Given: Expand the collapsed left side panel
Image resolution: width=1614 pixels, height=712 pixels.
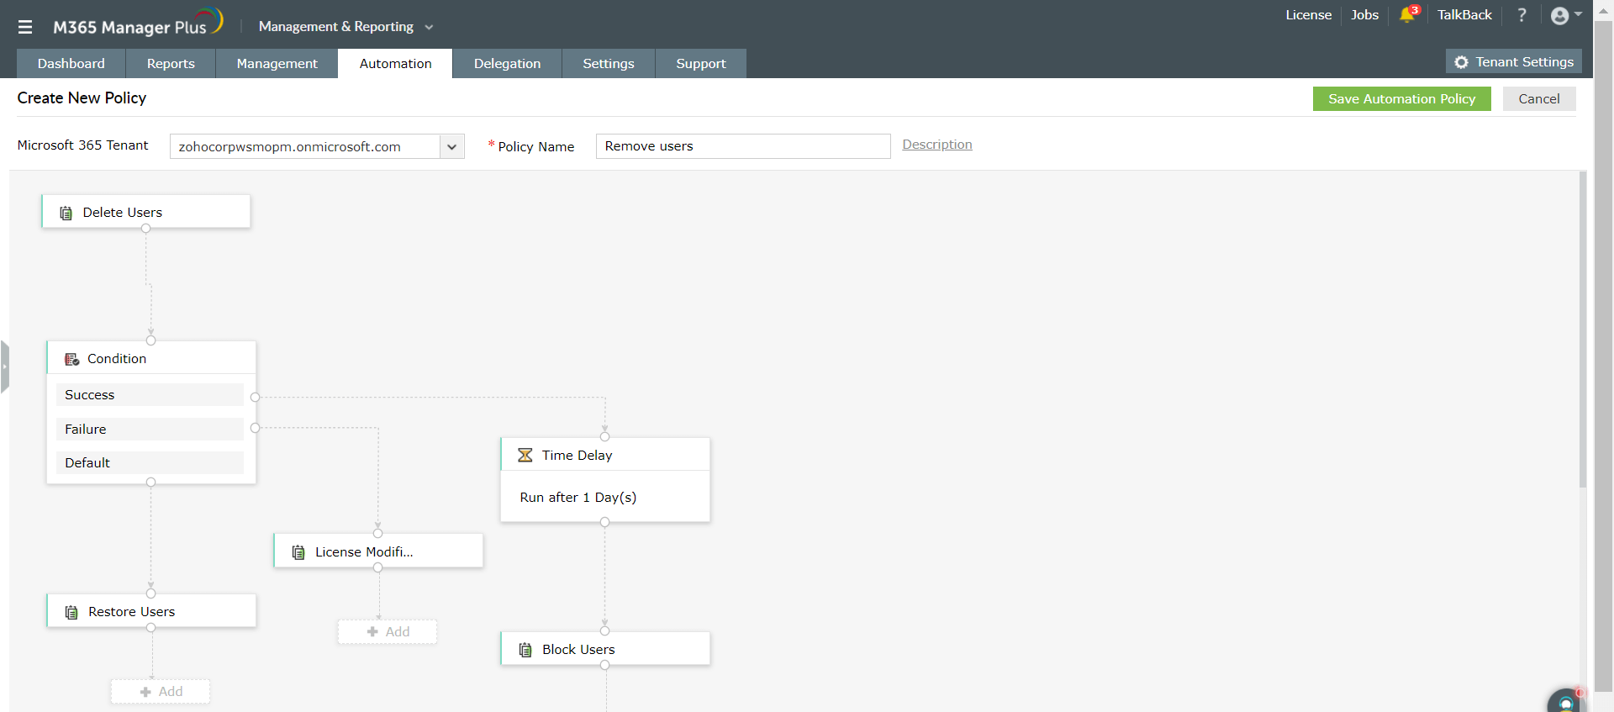Looking at the screenshot, I should [x=5, y=367].
